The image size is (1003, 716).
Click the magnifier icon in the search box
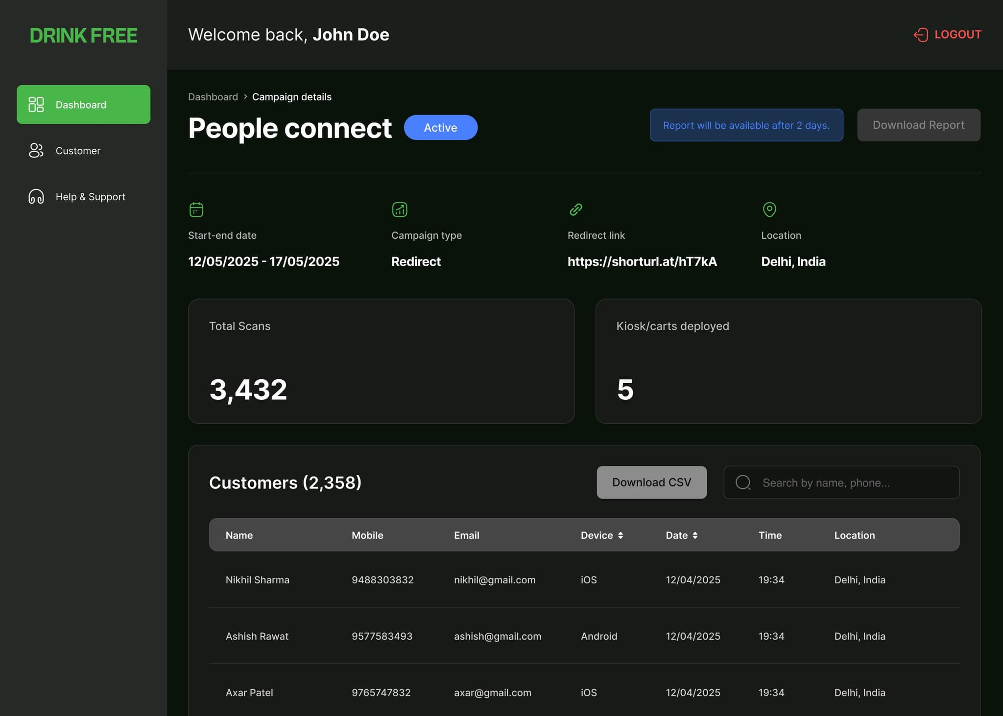(743, 483)
